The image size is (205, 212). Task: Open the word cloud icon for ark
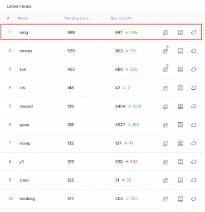pyautogui.click(x=193, y=88)
